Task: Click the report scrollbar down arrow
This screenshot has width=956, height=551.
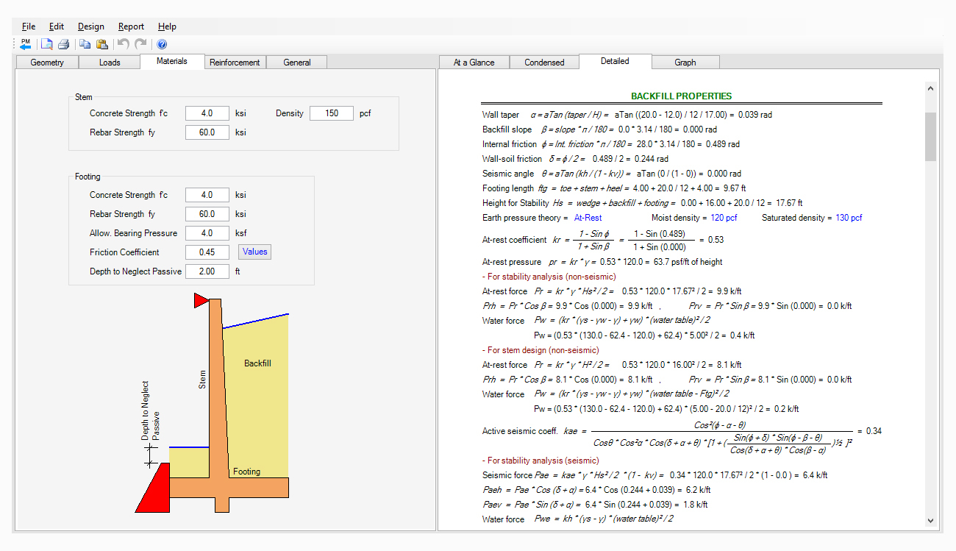Action: (930, 520)
